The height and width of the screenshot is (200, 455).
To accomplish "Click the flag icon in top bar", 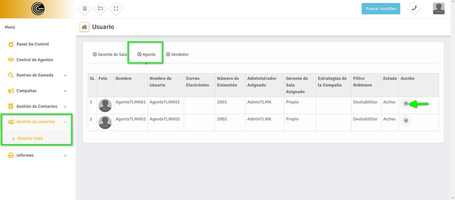I will [x=100, y=9].
